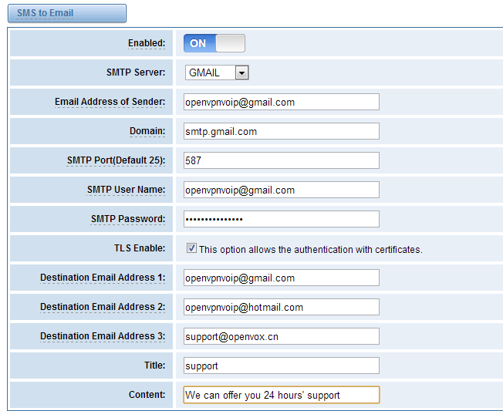Click the SMTP User Name field

click(x=282, y=190)
